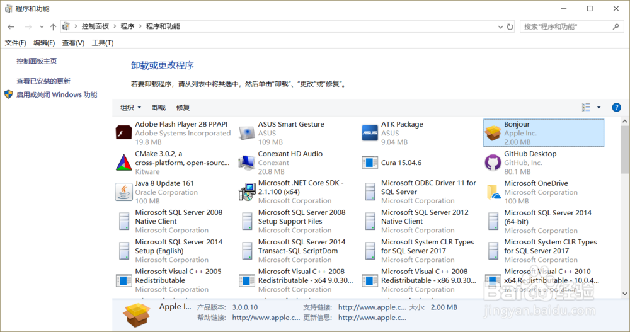Image resolution: width=630 pixels, height=332 pixels.
Task: Click the Java 8 Update 161 icon
Action: point(123,192)
